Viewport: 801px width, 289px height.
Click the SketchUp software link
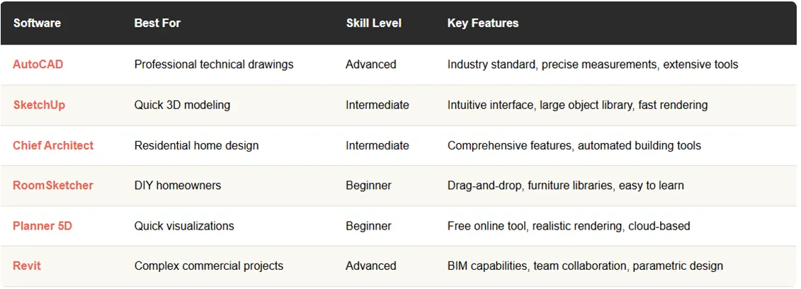(39, 105)
